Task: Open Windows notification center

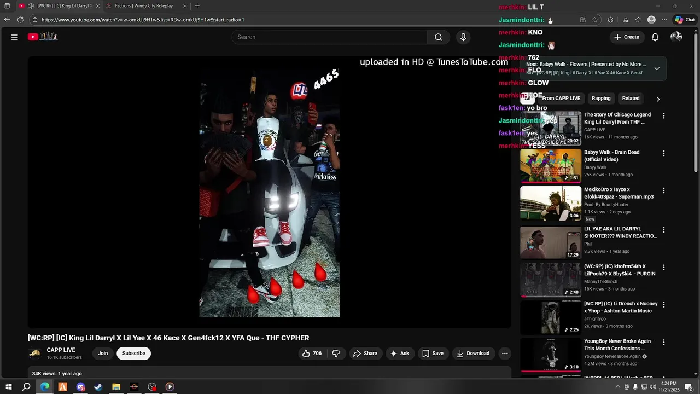Action: coord(689,386)
